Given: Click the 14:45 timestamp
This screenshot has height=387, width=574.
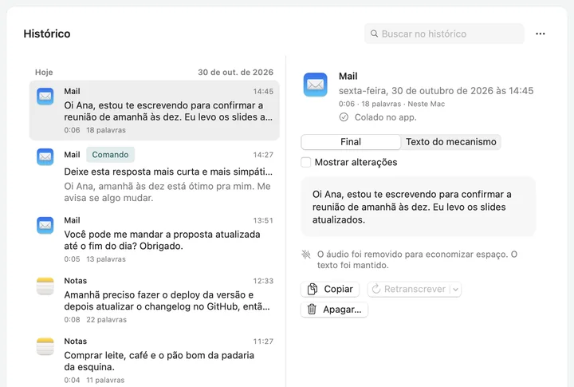Looking at the screenshot, I should click(263, 91).
